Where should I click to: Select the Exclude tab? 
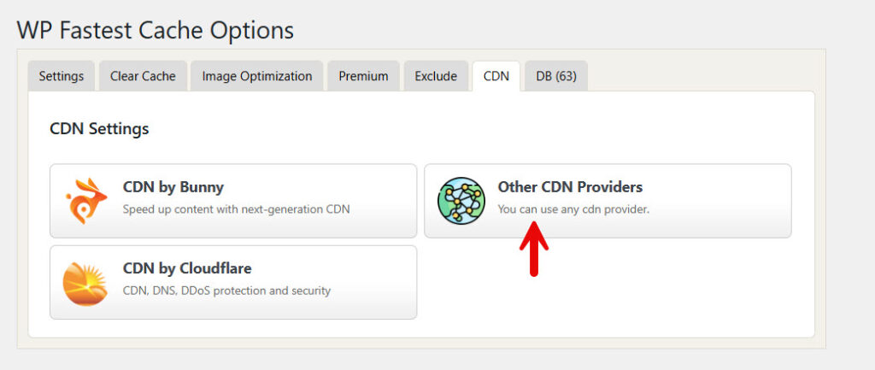click(436, 76)
